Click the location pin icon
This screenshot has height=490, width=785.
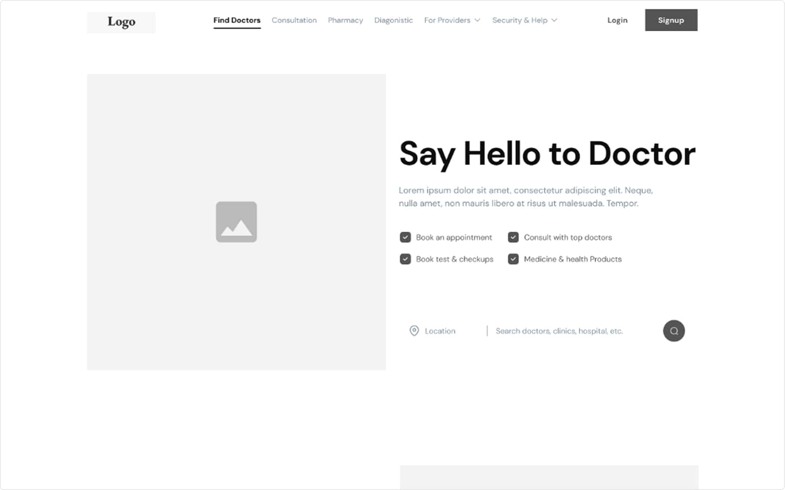pyautogui.click(x=414, y=331)
